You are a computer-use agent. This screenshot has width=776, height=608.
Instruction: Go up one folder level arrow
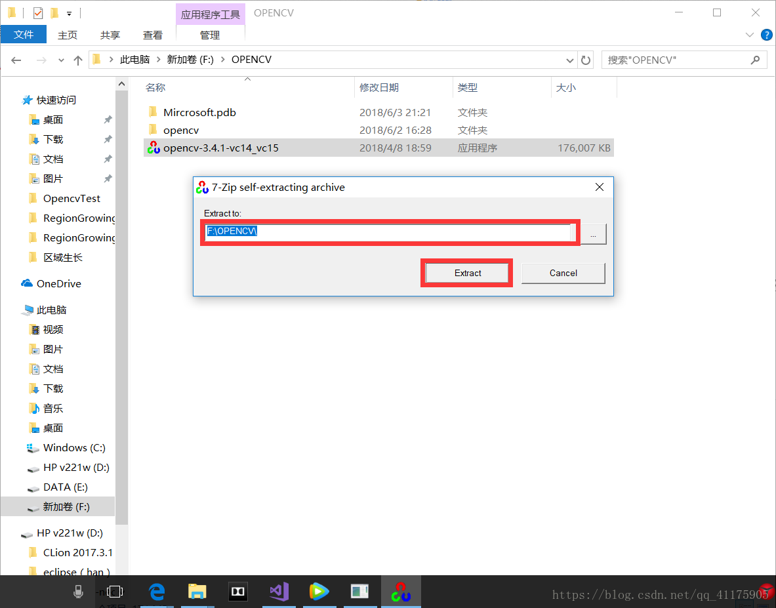pyautogui.click(x=77, y=60)
